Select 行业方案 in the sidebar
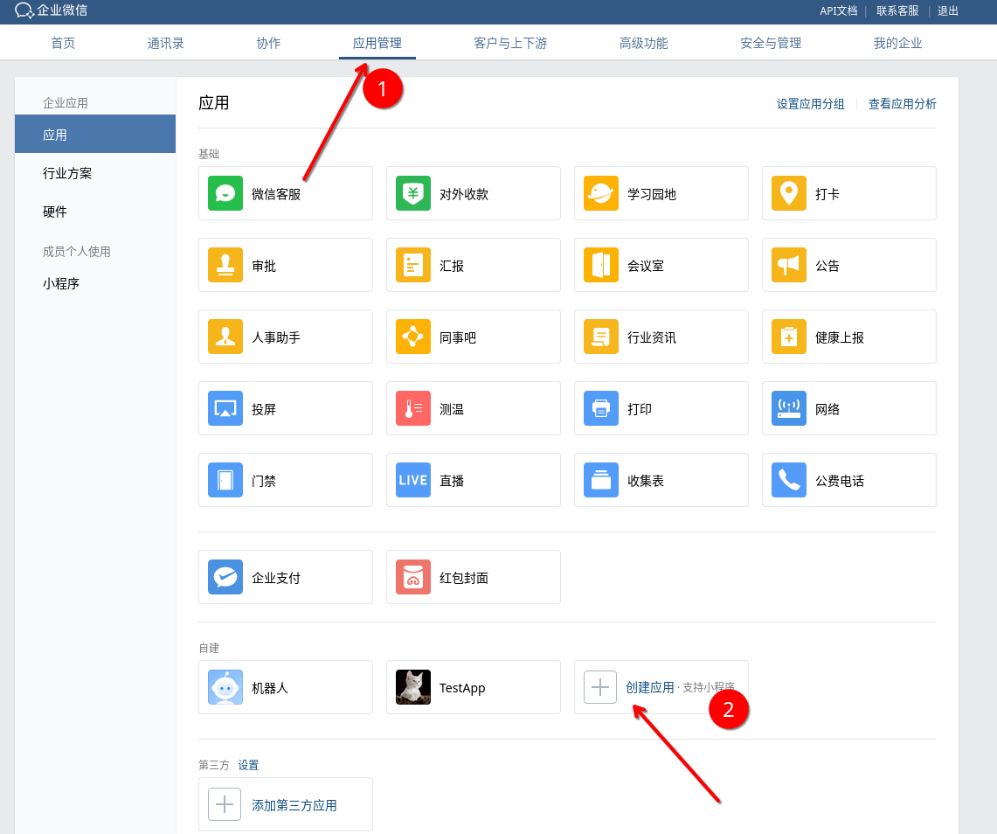Image resolution: width=997 pixels, height=834 pixels. point(67,173)
